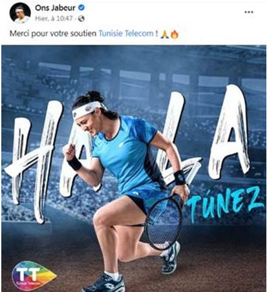Open the Ons Jabeur page name link
The width and height of the screenshot is (267, 292).
(x=55, y=8)
